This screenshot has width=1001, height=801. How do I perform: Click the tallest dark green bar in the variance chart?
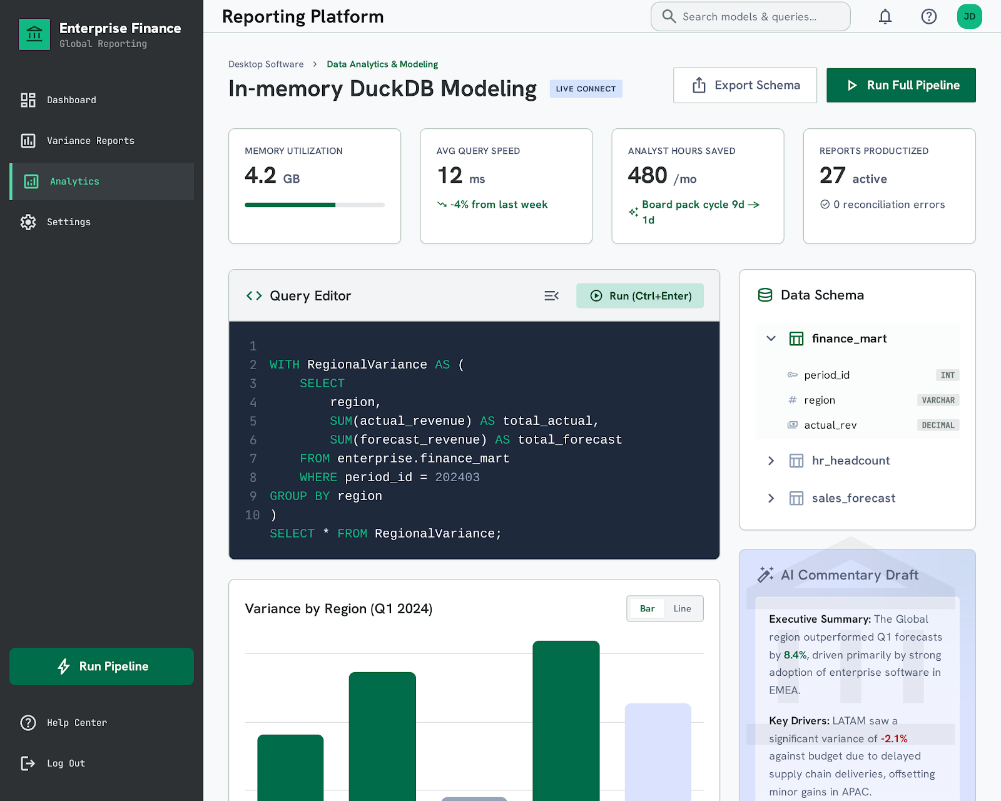(x=566, y=720)
